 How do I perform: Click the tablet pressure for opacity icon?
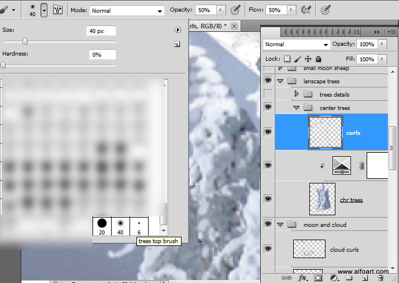[x=235, y=10]
